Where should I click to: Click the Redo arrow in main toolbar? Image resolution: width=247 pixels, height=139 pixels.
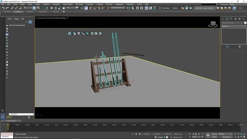[7, 8]
